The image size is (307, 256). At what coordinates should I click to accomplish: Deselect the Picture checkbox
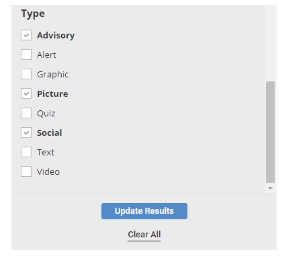26,94
